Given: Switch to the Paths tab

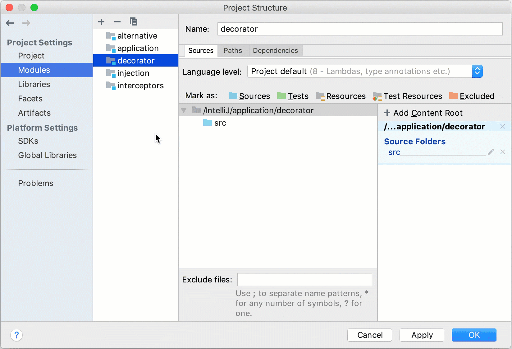Looking at the screenshot, I should 233,50.
